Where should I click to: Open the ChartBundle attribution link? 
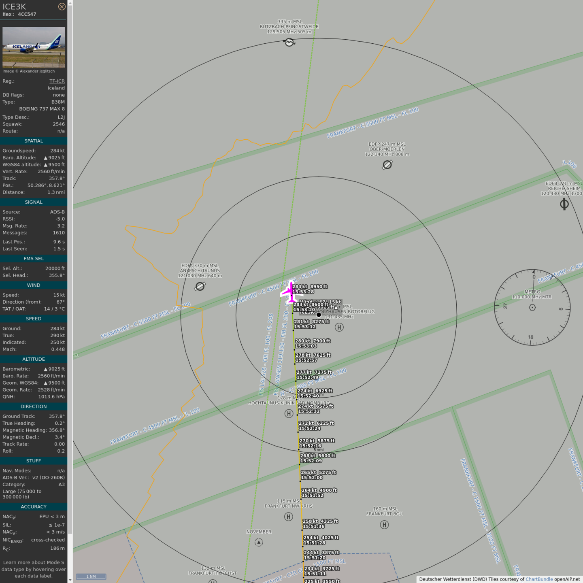[x=539, y=579]
